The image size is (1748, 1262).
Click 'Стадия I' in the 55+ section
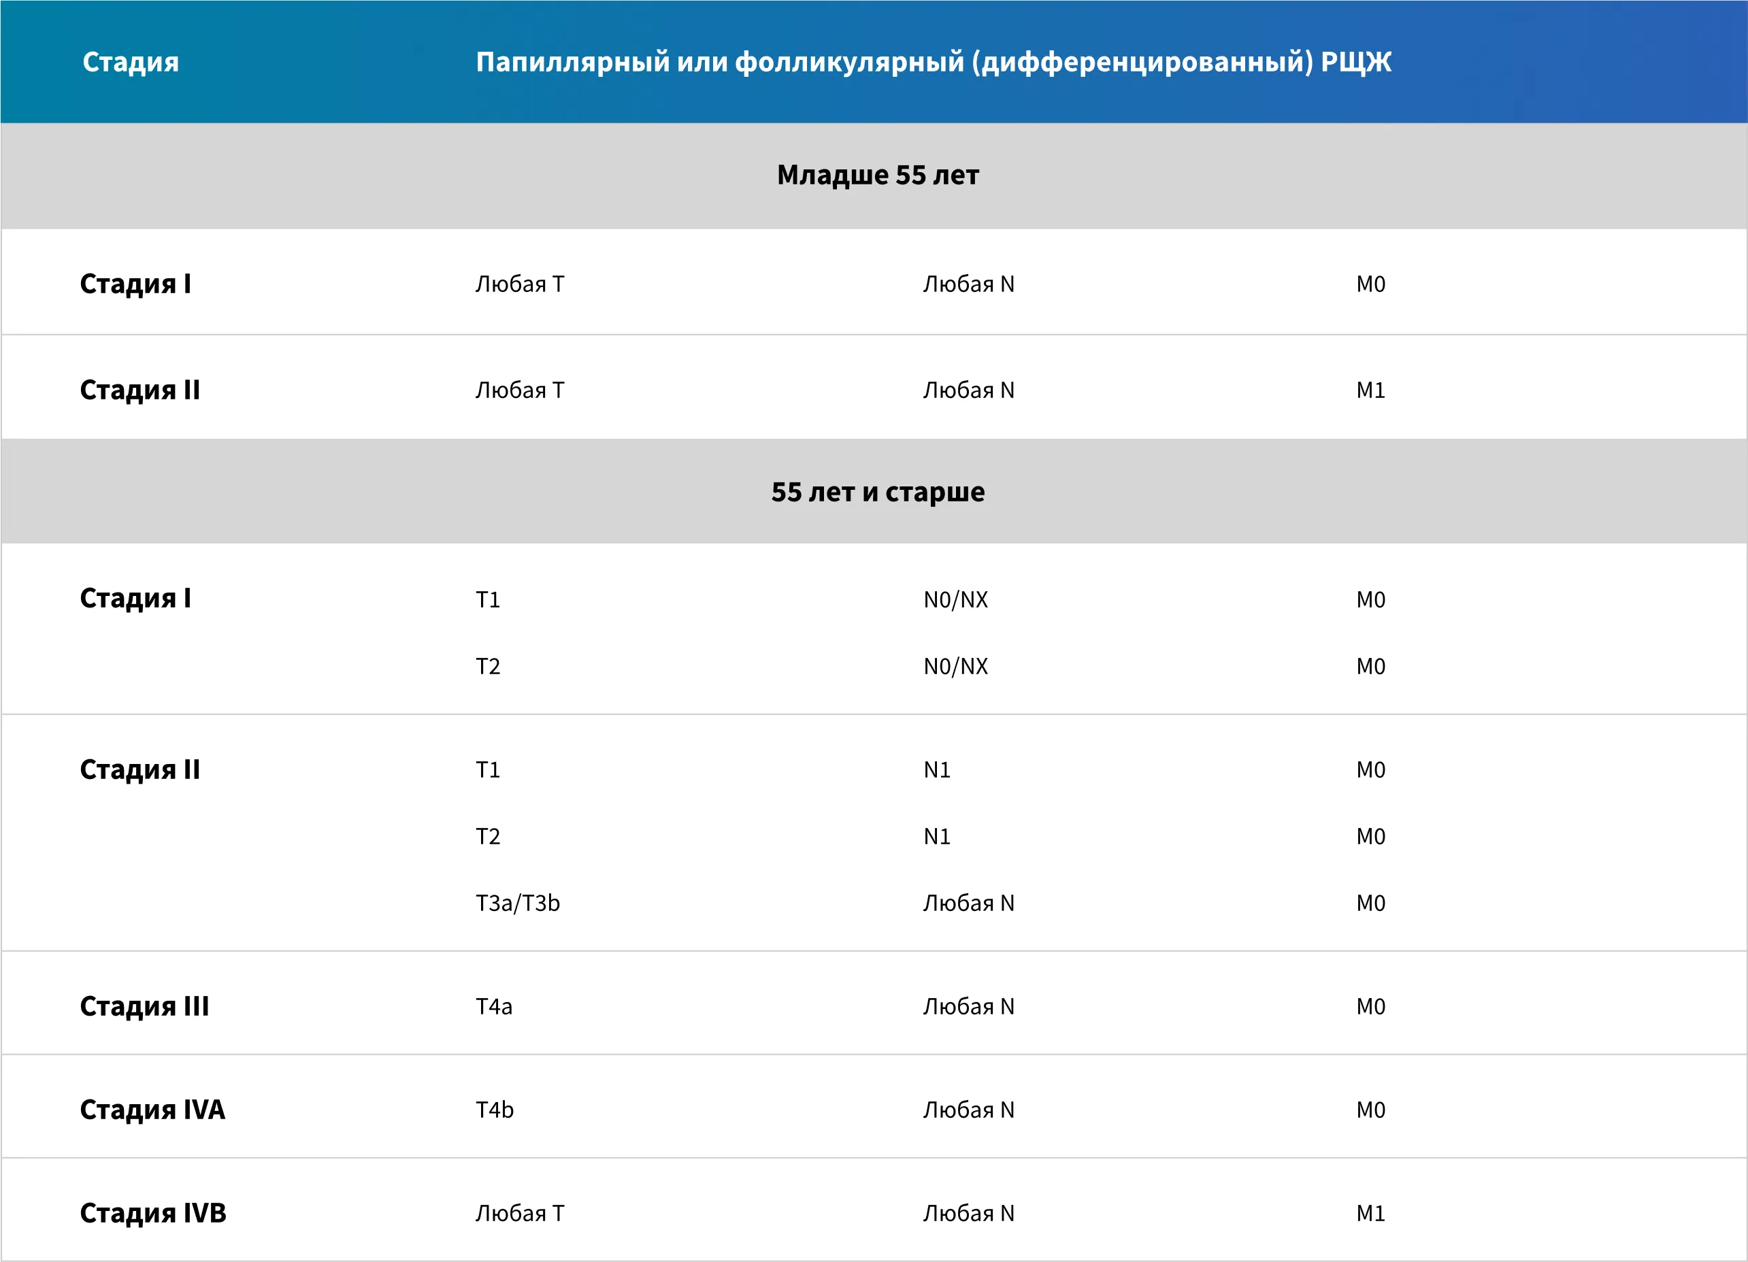tap(135, 598)
